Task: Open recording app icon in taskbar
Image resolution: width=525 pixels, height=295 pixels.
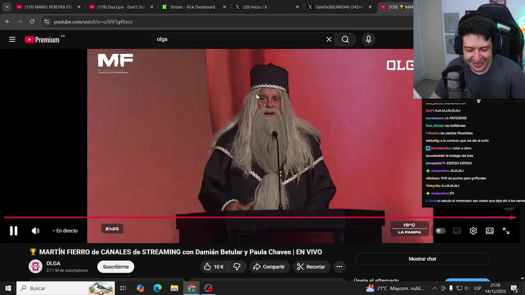Action: [208, 288]
